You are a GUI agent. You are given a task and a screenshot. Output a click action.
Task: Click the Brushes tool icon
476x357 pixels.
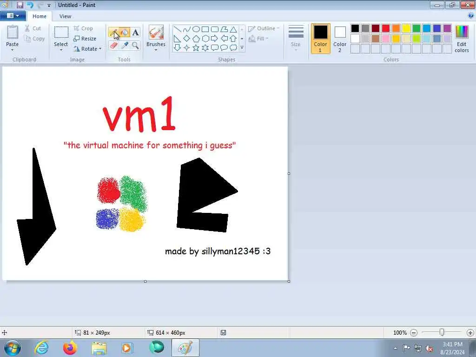click(156, 32)
